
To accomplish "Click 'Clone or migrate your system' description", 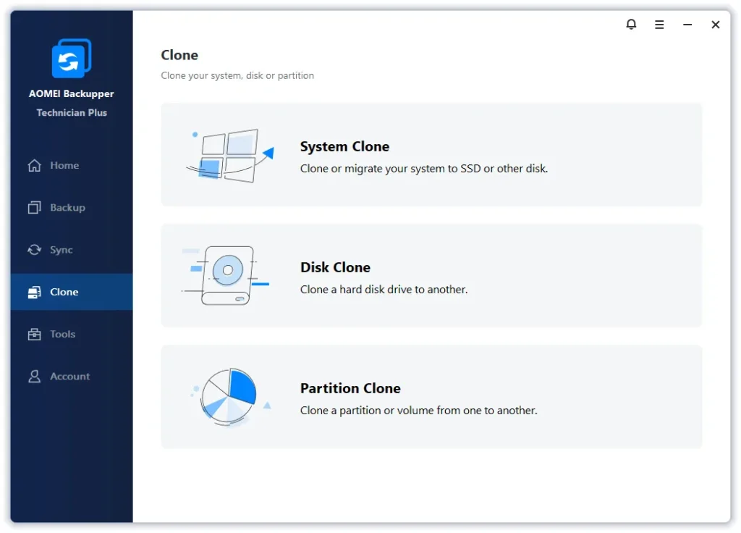I will tap(423, 169).
